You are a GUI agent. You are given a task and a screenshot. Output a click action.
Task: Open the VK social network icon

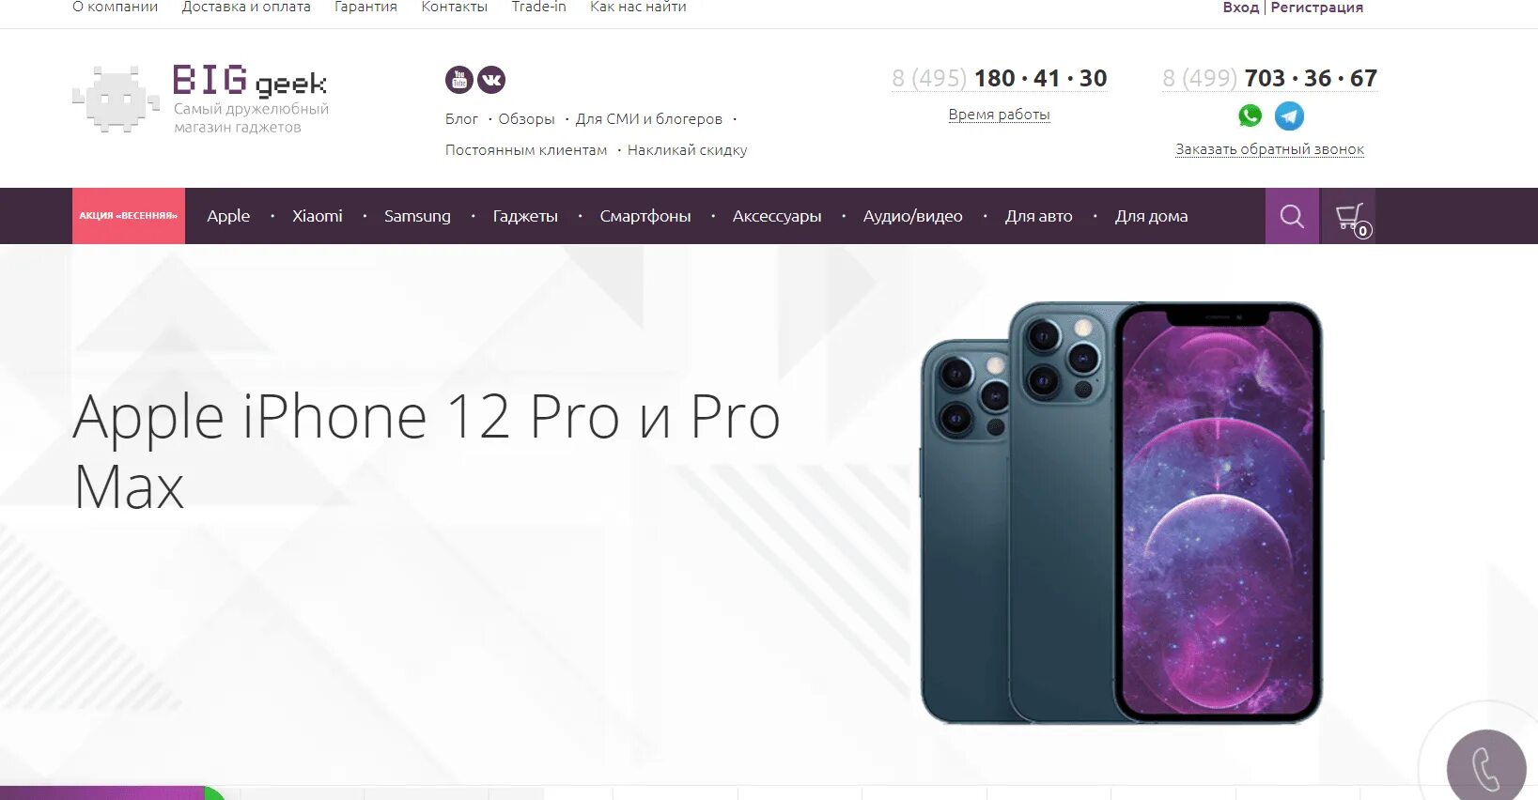[x=491, y=80]
